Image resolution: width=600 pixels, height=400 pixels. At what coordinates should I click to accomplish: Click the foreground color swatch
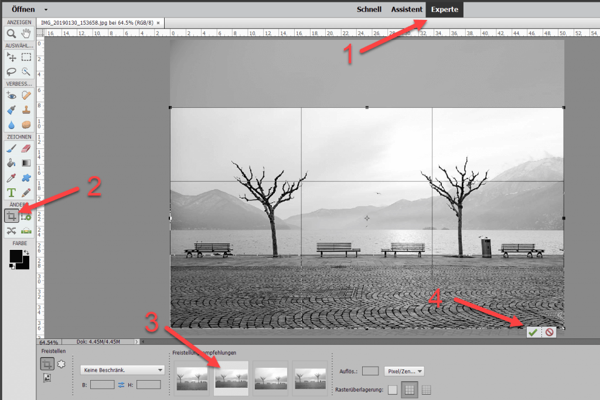(x=16, y=256)
